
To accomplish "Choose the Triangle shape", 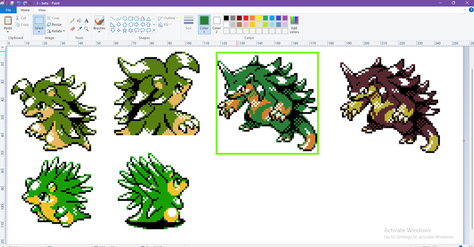I will tap(148, 19).
